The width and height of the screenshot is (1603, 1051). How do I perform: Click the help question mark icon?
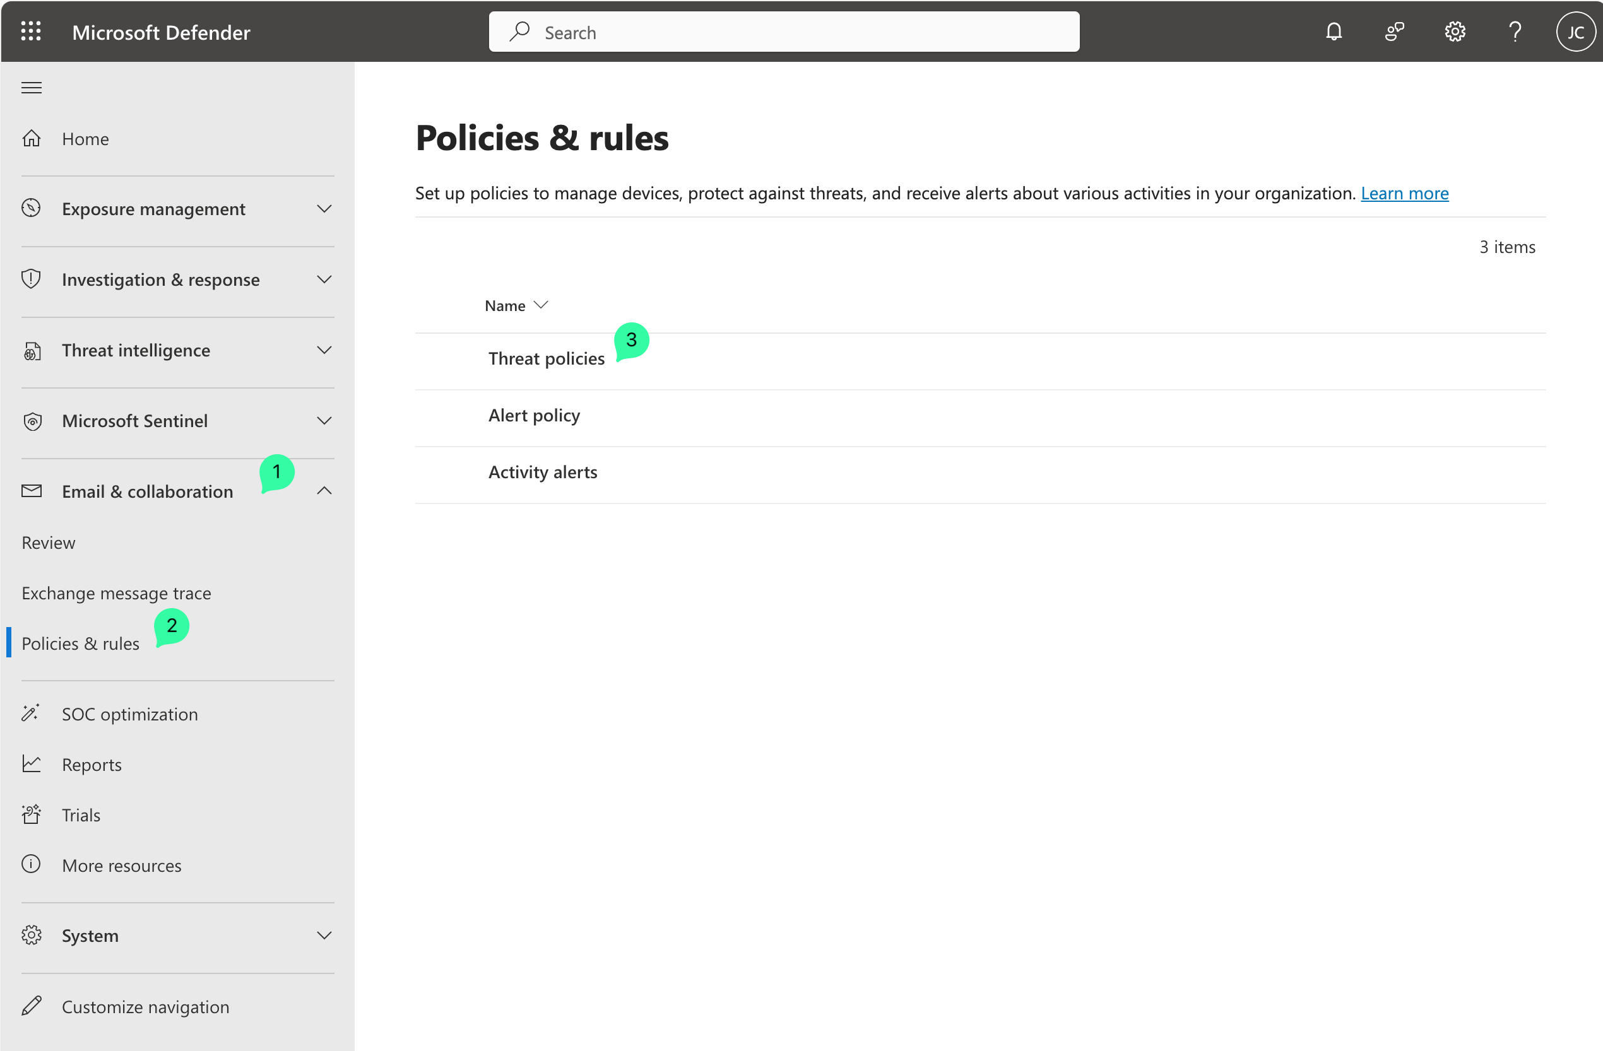click(1515, 32)
